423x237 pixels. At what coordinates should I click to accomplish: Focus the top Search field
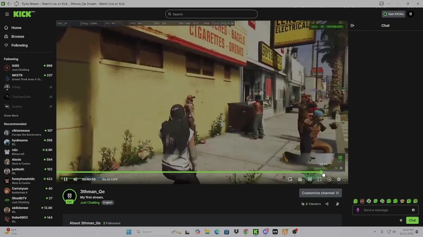pyautogui.click(x=211, y=14)
